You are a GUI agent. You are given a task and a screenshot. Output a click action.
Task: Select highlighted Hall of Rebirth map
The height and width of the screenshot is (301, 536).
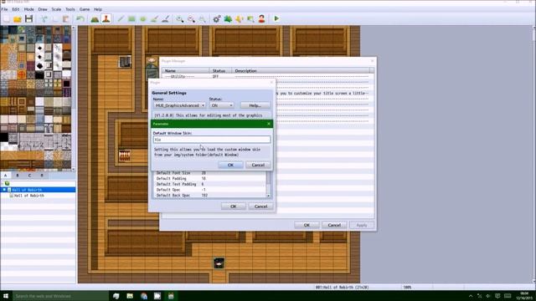[27, 190]
